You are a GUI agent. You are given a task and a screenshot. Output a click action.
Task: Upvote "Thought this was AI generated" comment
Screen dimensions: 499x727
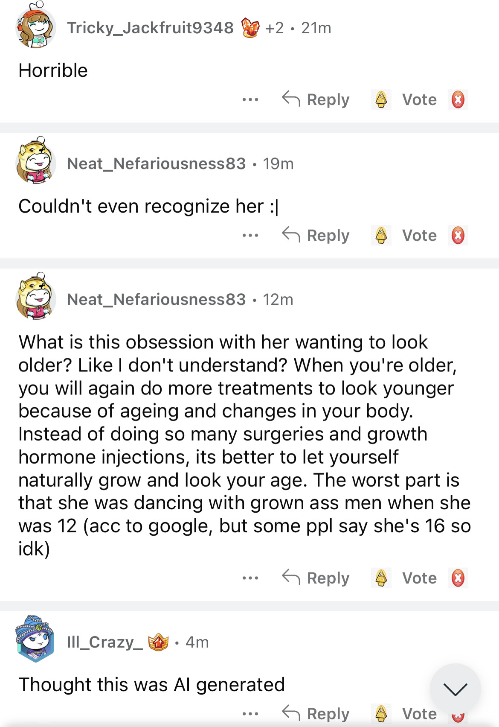(381, 714)
